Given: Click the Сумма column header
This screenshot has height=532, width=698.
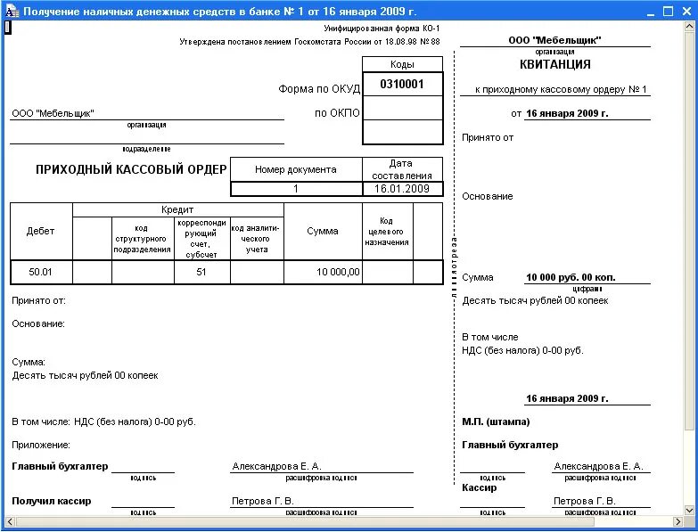Looking at the screenshot, I should point(323,232).
